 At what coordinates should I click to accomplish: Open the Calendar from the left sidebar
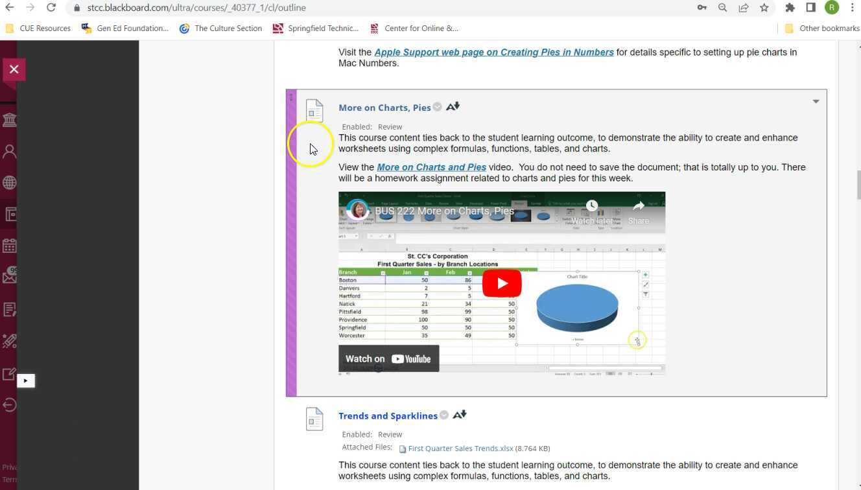tap(10, 245)
